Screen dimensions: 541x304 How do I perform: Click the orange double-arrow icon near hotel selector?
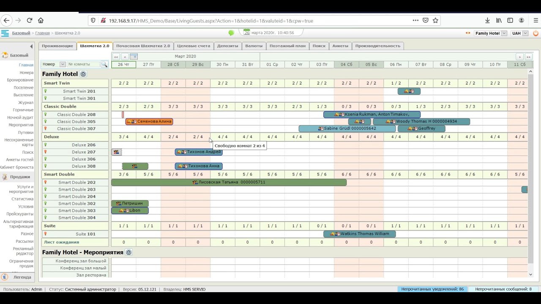468,33
